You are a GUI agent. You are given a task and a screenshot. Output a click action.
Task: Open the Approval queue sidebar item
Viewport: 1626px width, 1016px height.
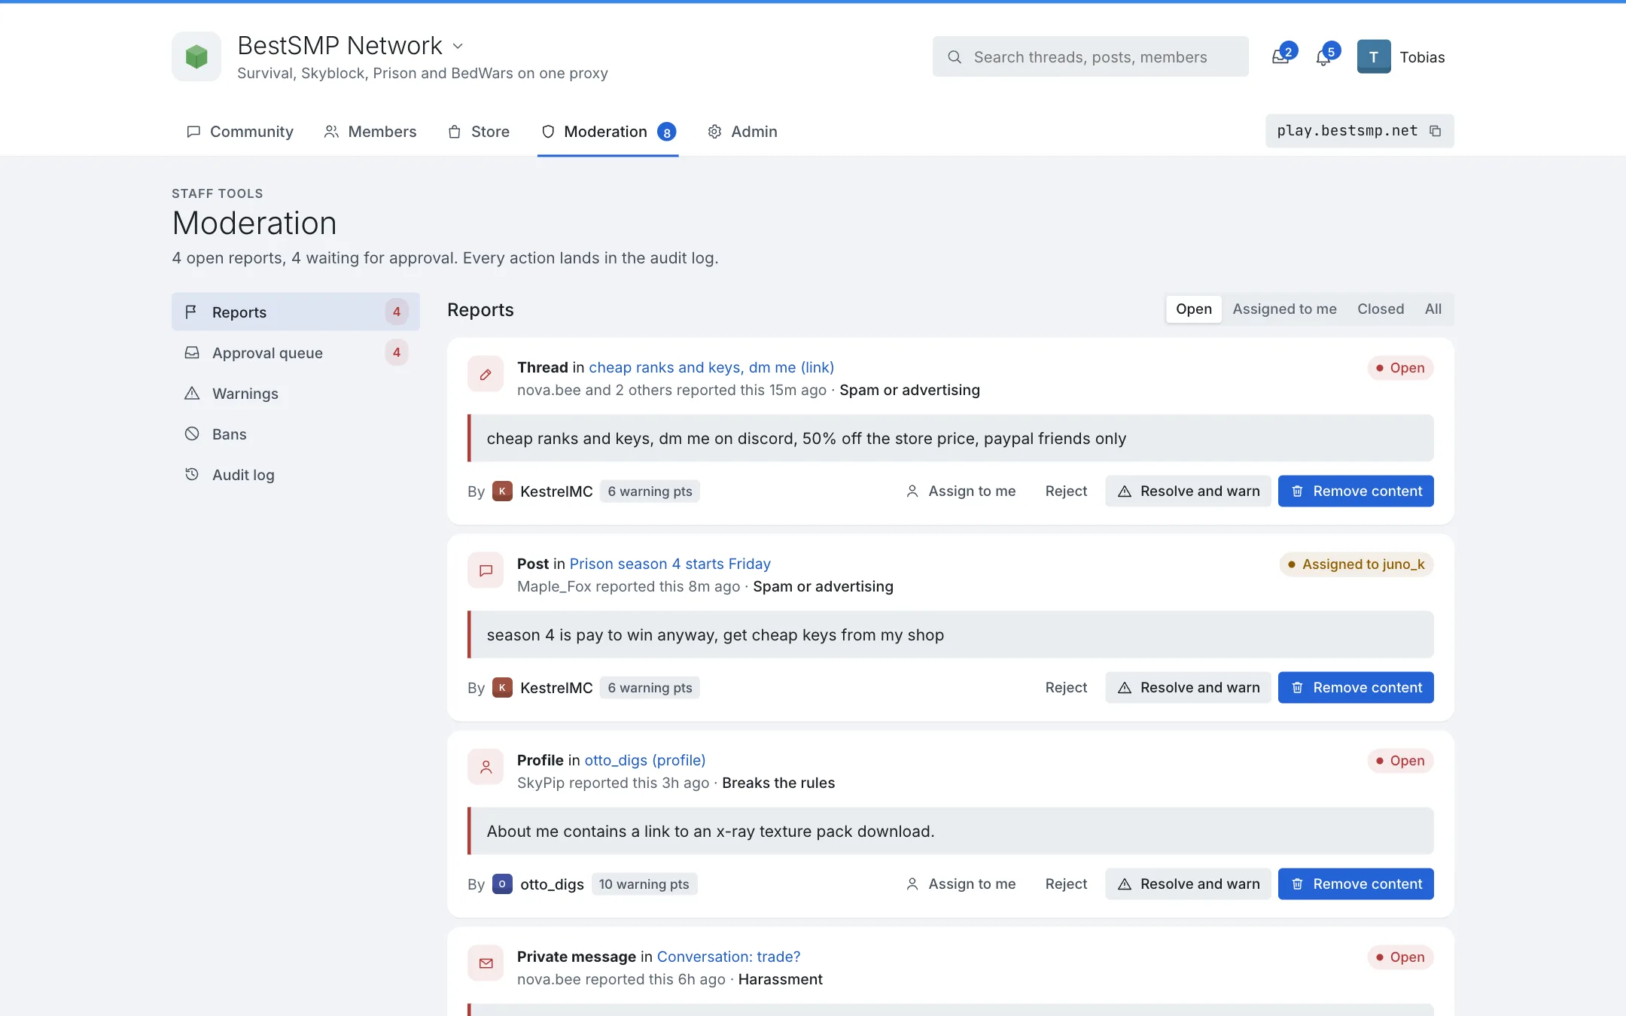296,352
